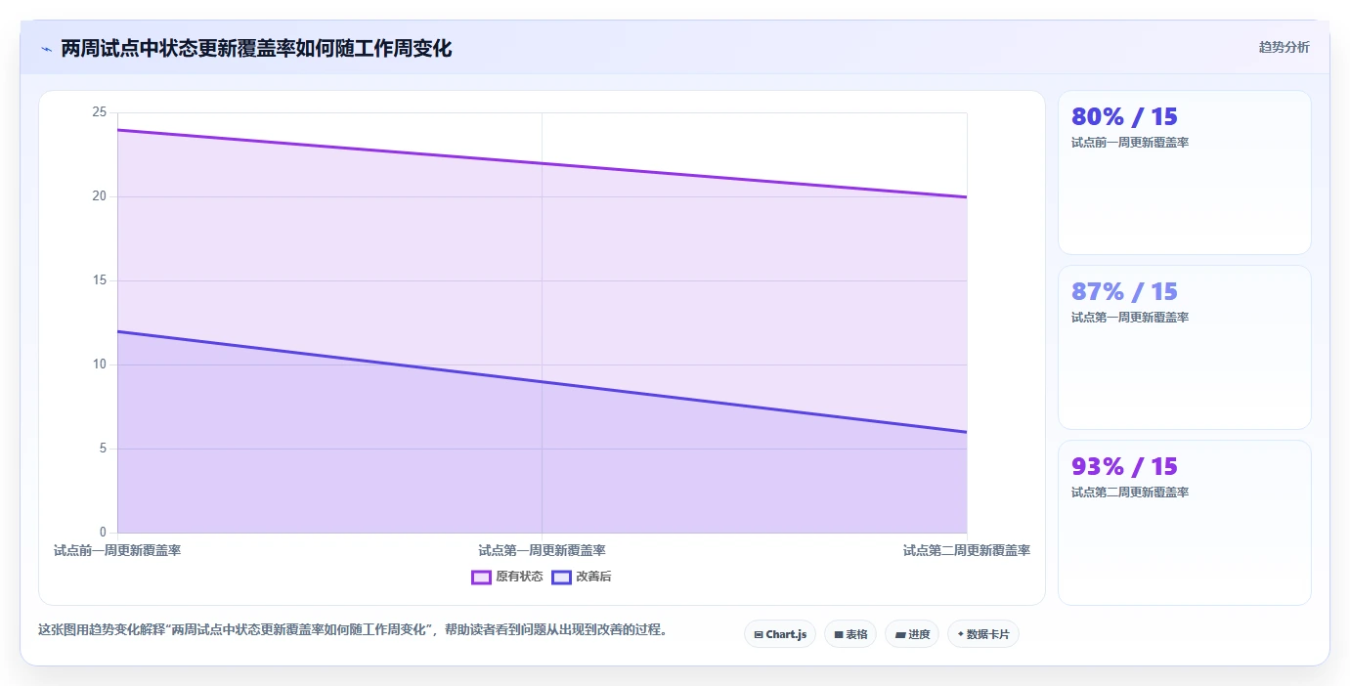
Task: Click the 进度 tag chip
Action: (x=912, y=634)
